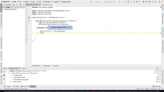This screenshot has width=164, height=92.
Task: Open the Pixel 2 API 29 device dropdown
Action: (x=110, y=2)
